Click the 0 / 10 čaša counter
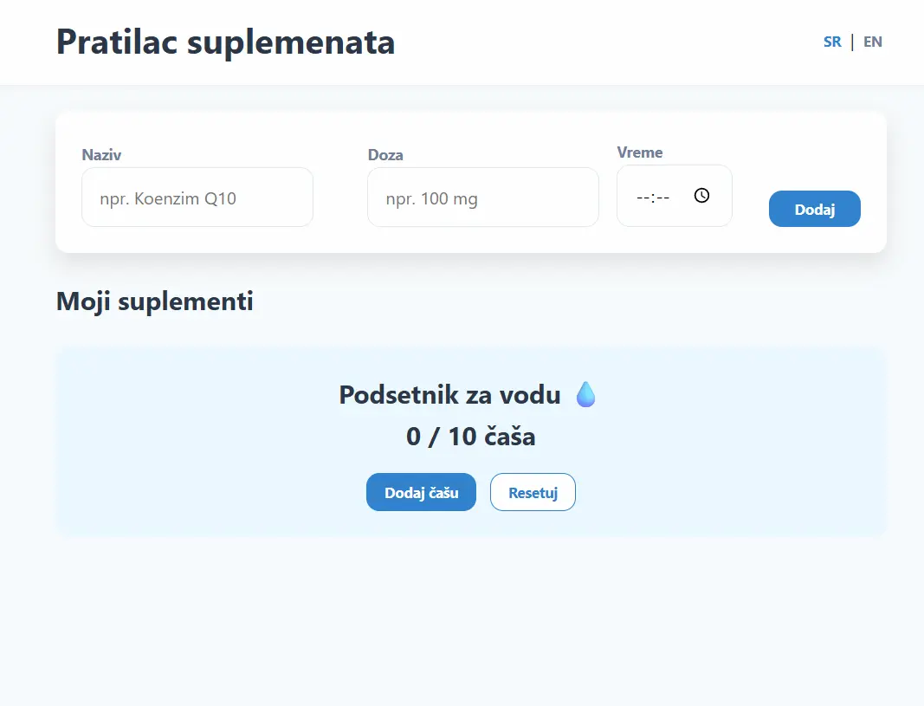924x706 pixels. tap(470, 437)
